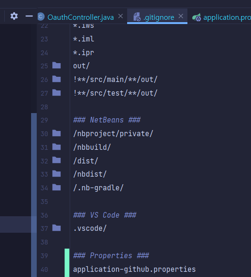251x277 pixels.
Task: Click the folder gutter icon on line 32
Action: (x=57, y=160)
